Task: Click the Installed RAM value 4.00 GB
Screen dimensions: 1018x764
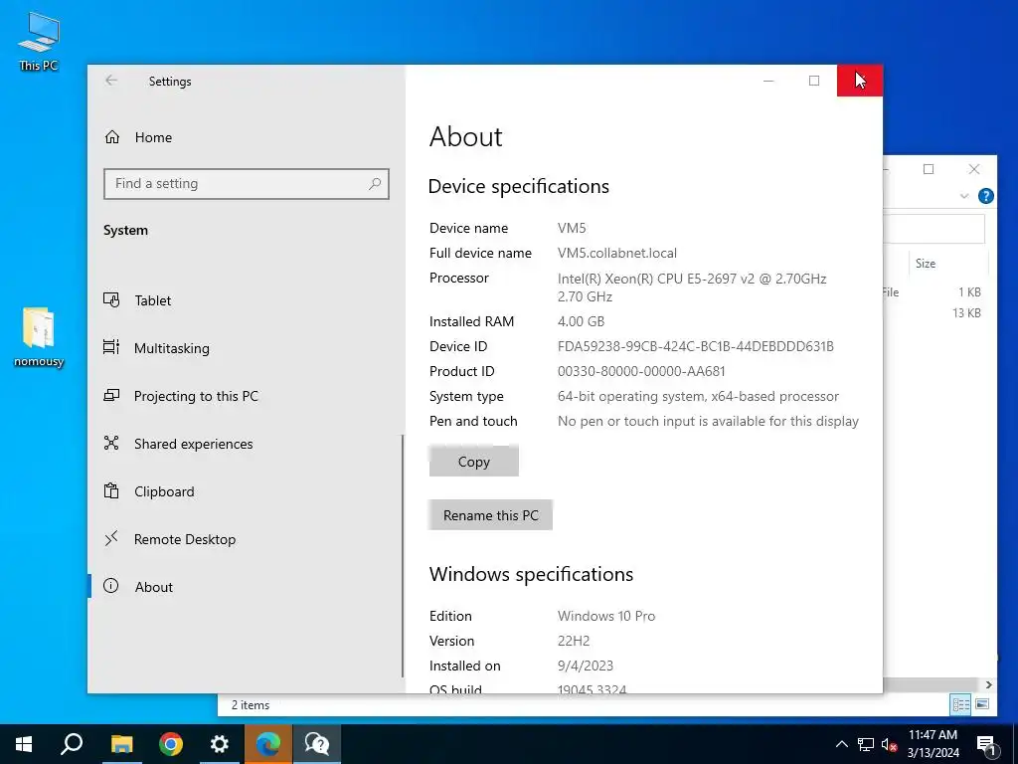Action: coord(581,321)
